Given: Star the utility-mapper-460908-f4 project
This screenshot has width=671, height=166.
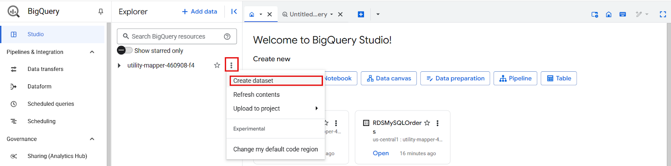Looking at the screenshot, I should (217, 65).
